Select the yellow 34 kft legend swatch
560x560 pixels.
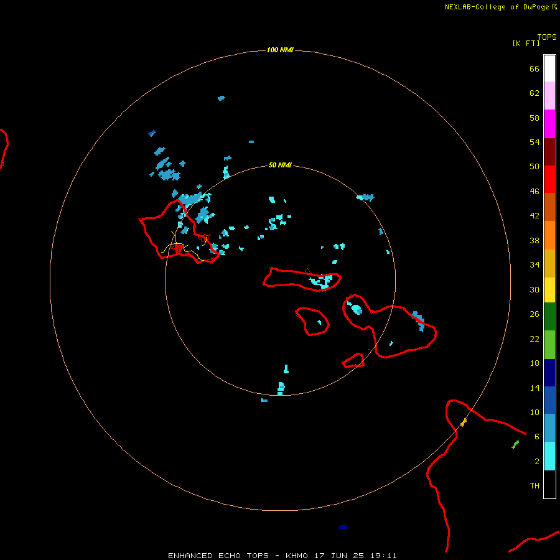tap(549, 290)
